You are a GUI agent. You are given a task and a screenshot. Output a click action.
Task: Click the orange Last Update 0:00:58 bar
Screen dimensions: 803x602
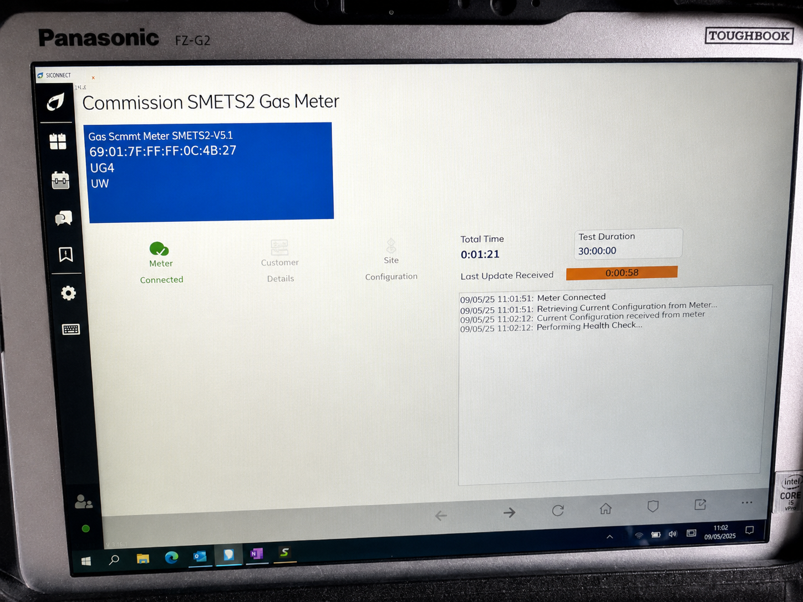[622, 273]
